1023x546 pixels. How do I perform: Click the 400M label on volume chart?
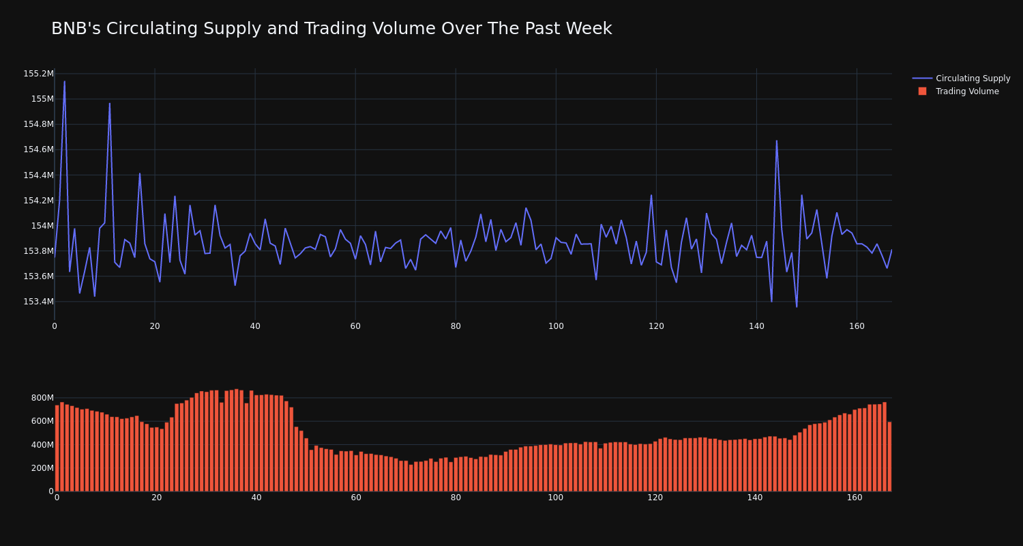tap(42, 445)
